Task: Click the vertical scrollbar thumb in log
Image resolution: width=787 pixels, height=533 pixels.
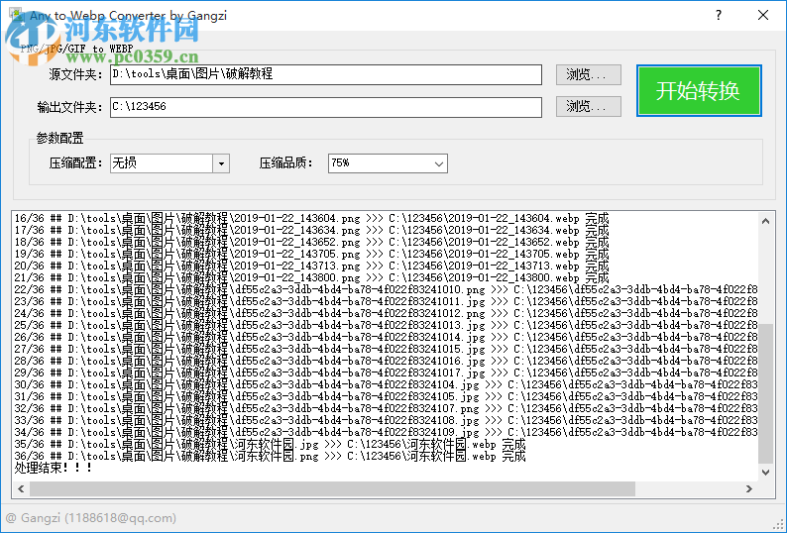Action: [x=765, y=394]
